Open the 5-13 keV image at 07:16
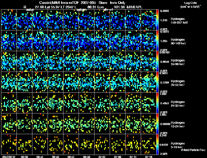The height and width of the screenshot is (158, 207). (x=149, y=144)
